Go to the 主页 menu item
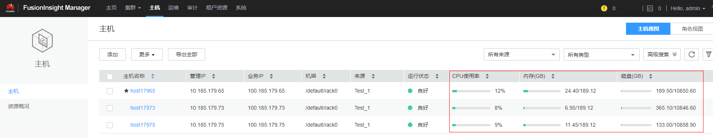 111,8
